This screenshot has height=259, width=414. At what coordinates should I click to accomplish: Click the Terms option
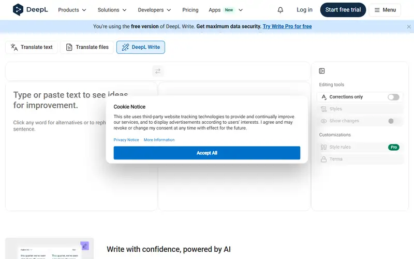pos(360,159)
